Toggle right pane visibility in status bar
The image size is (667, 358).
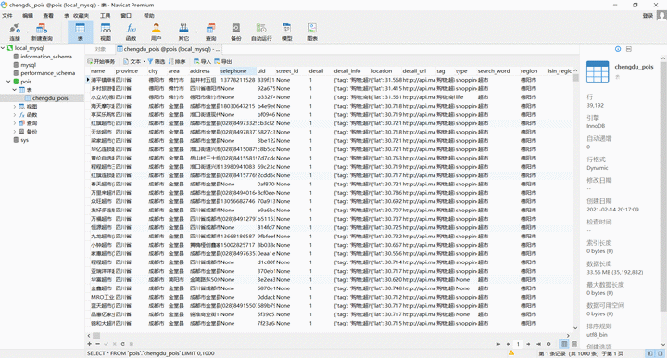coord(661,353)
